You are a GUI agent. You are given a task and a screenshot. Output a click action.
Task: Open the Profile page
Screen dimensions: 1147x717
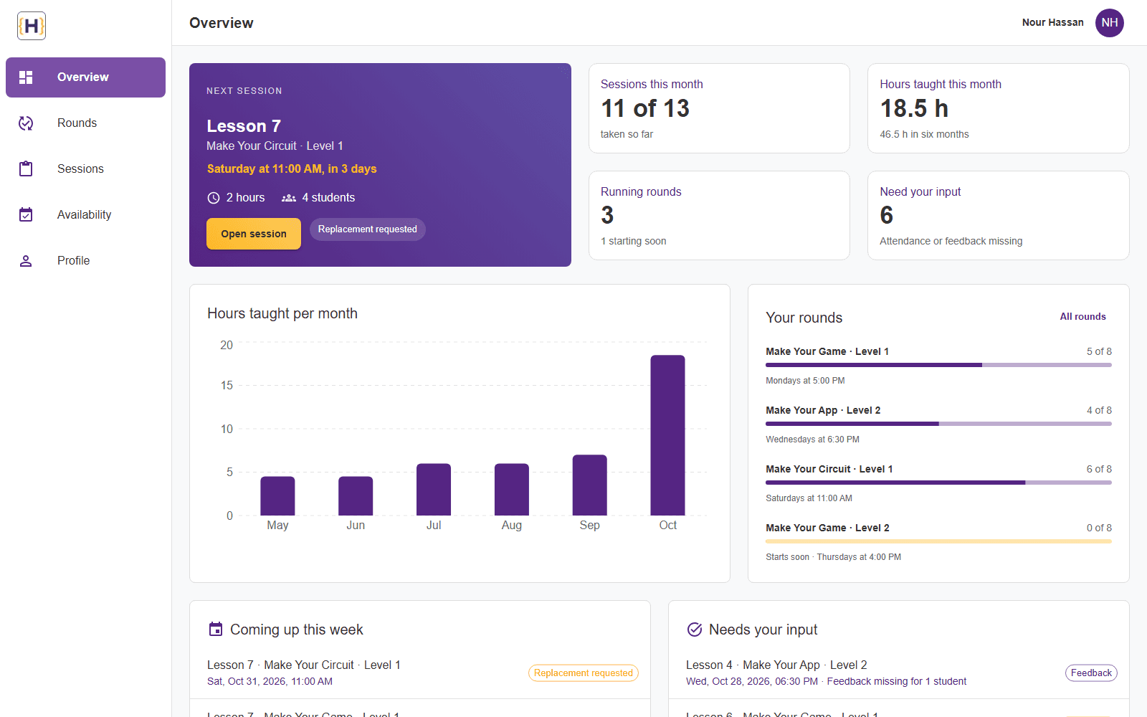[x=85, y=261]
